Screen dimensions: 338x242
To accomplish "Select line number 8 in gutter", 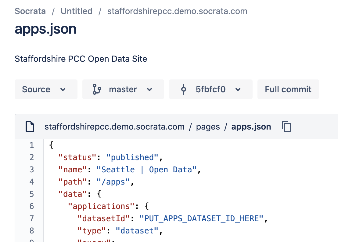I will (32, 231).
